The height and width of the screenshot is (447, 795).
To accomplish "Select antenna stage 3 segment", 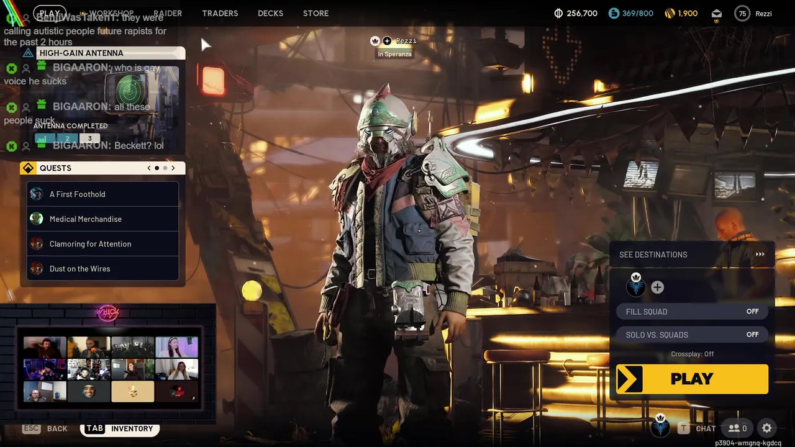I will click(89, 138).
